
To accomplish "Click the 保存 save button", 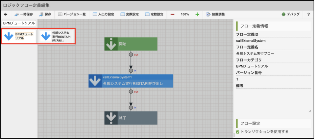I will [45, 14].
